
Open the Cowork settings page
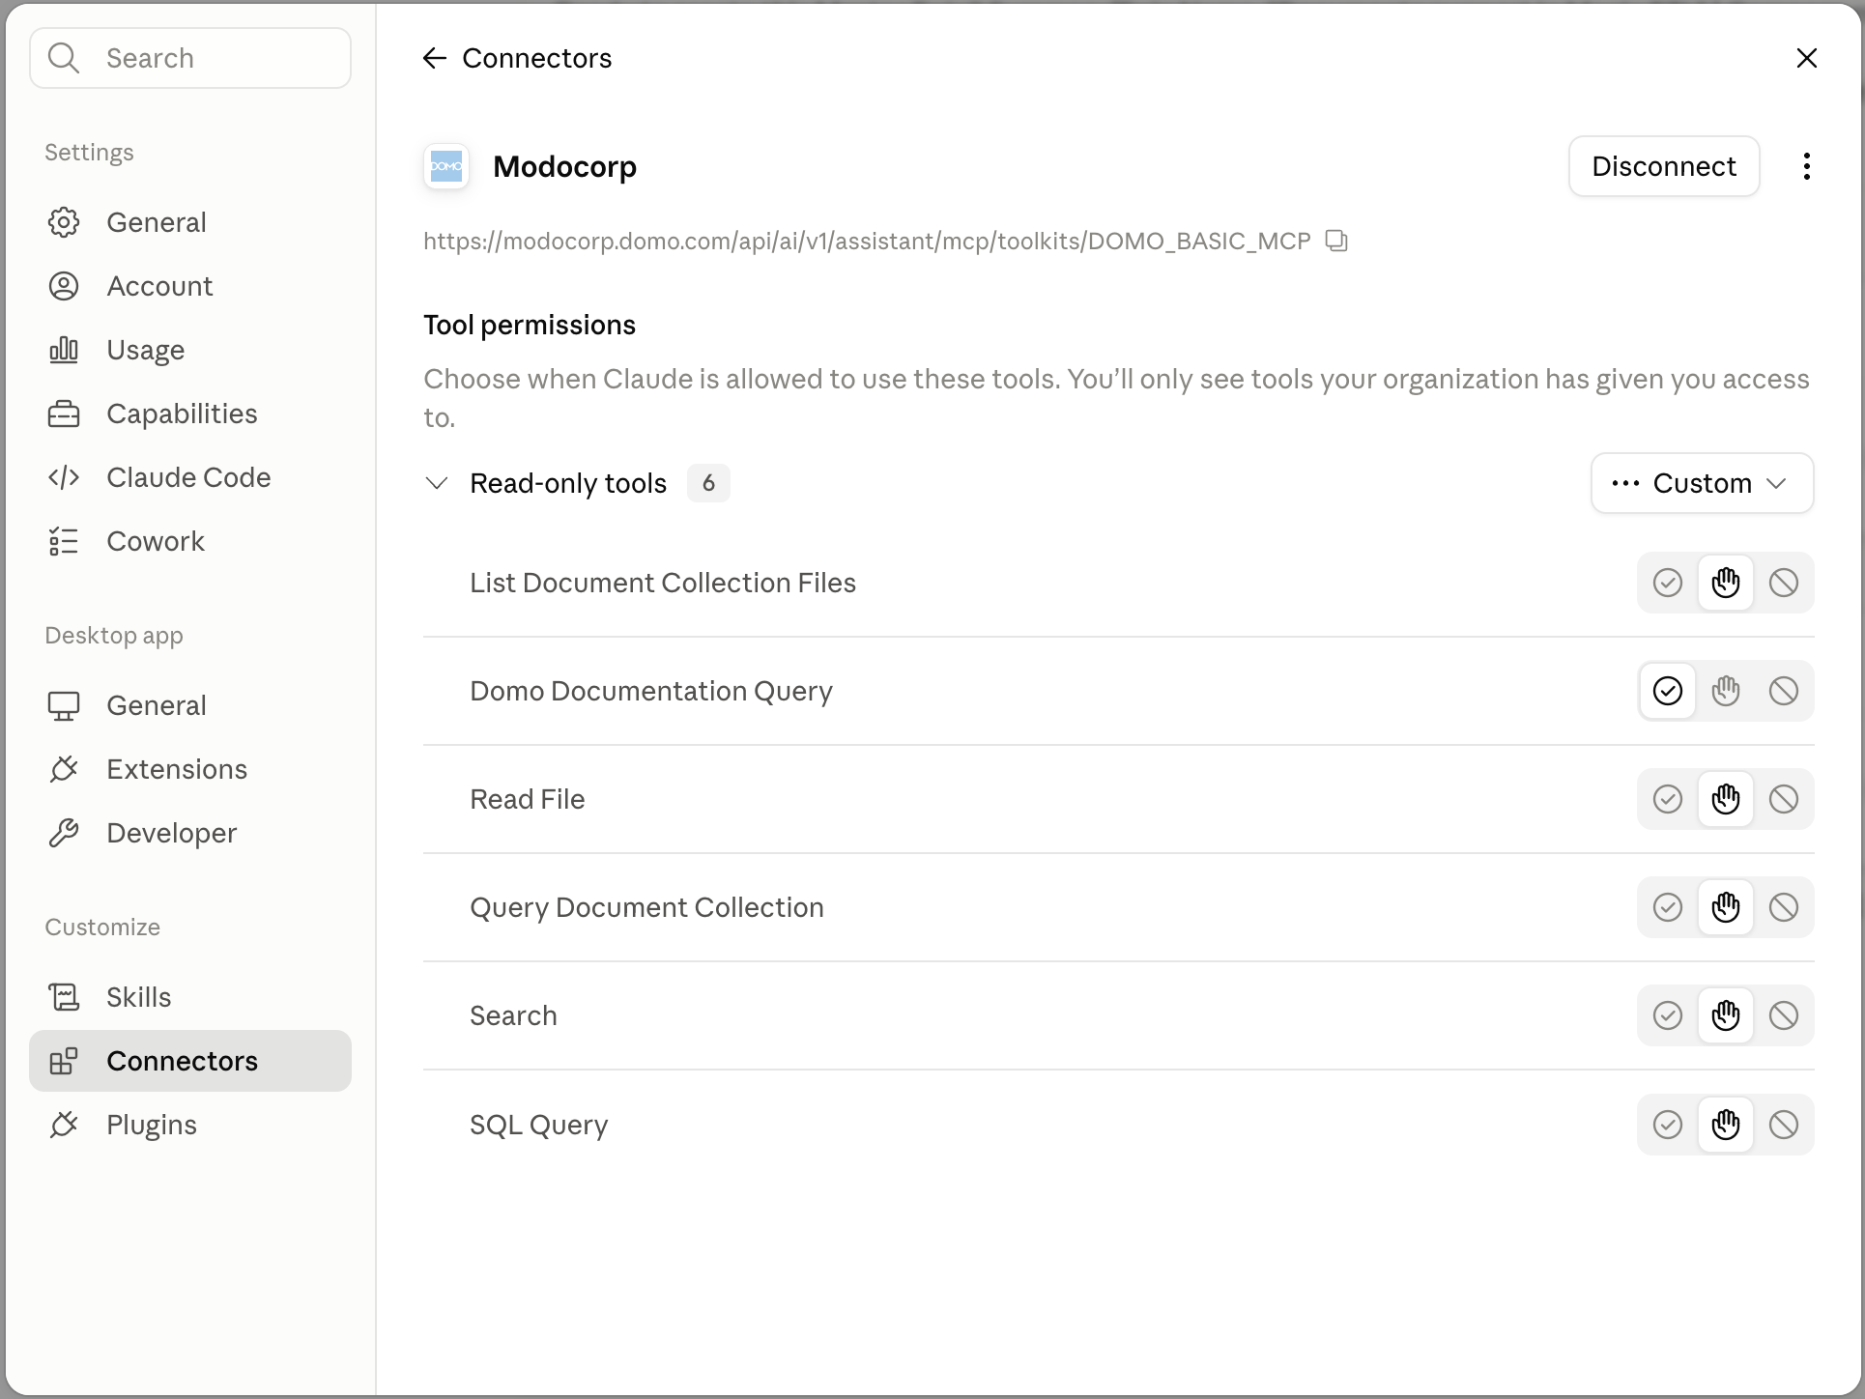pyautogui.click(x=190, y=541)
